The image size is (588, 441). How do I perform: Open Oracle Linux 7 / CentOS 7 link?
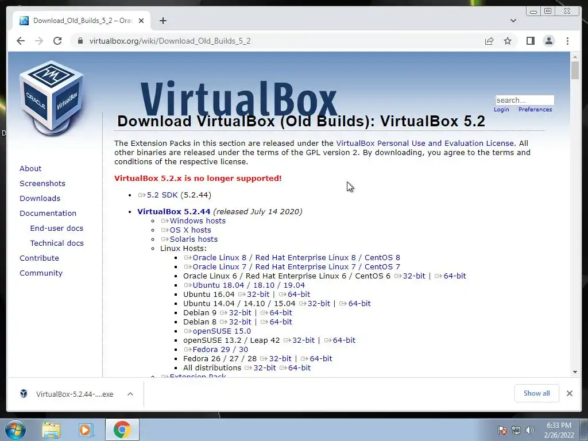click(x=296, y=266)
